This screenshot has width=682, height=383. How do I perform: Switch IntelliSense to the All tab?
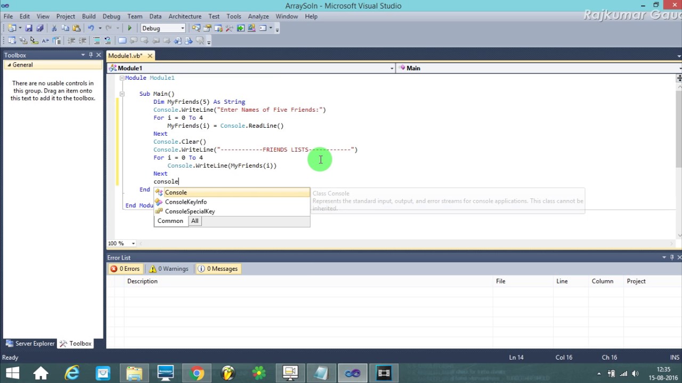coord(195,221)
